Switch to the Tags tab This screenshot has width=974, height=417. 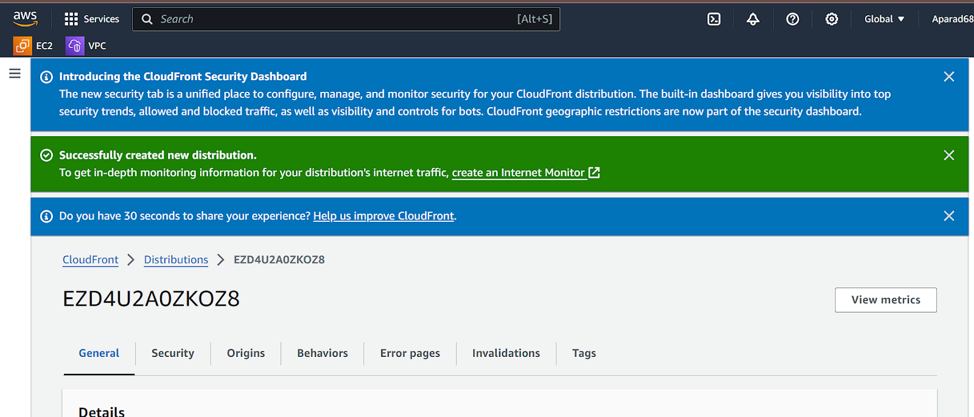(584, 353)
